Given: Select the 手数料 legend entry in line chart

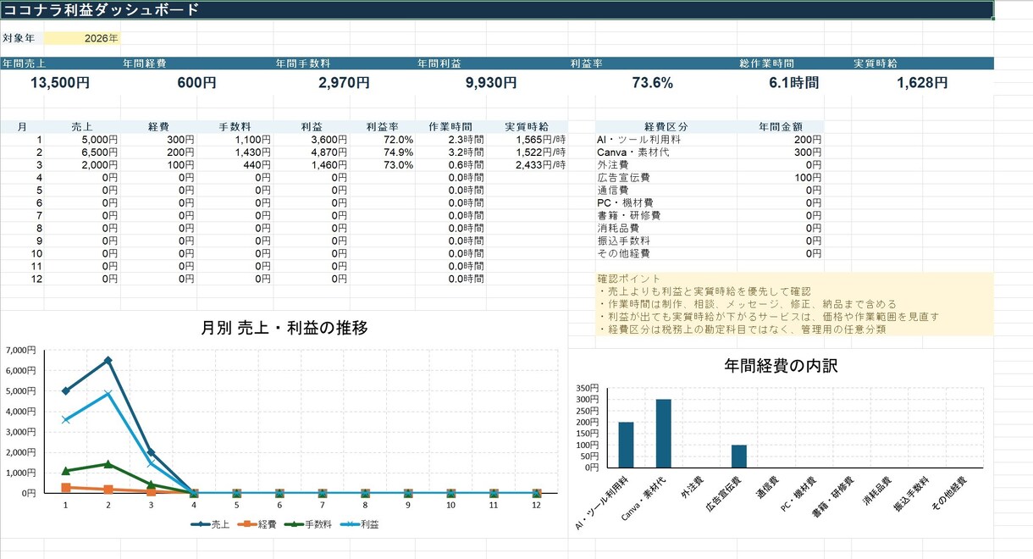Looking at the screenshot, I should [307, 524].
